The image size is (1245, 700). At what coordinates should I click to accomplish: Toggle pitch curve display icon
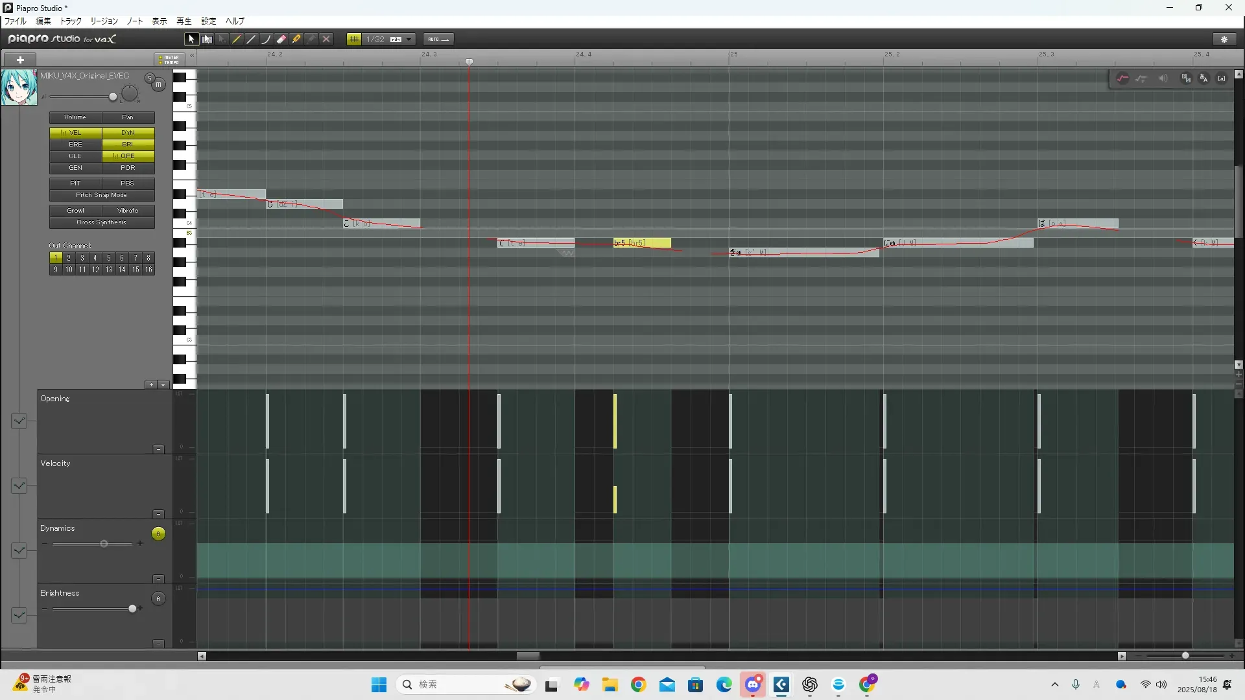click(x=1122, y=78)
